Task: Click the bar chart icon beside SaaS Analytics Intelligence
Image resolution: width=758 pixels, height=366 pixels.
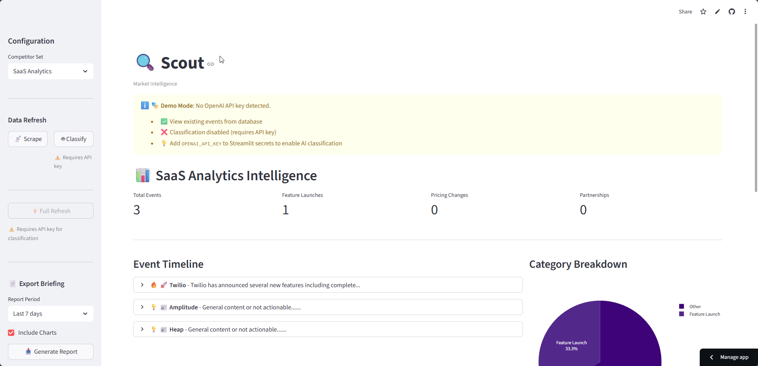Action: [x=143, y=175]
